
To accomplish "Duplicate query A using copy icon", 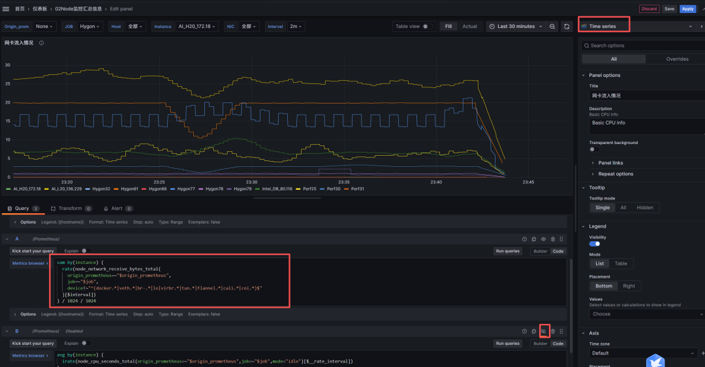I will point(533,239).
